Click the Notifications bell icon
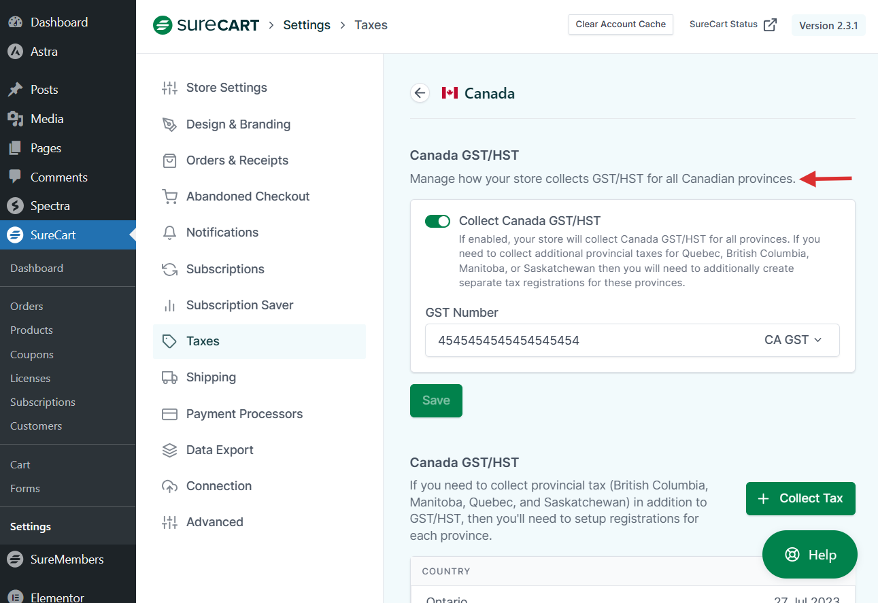The image size is (878, 603). 169,232
